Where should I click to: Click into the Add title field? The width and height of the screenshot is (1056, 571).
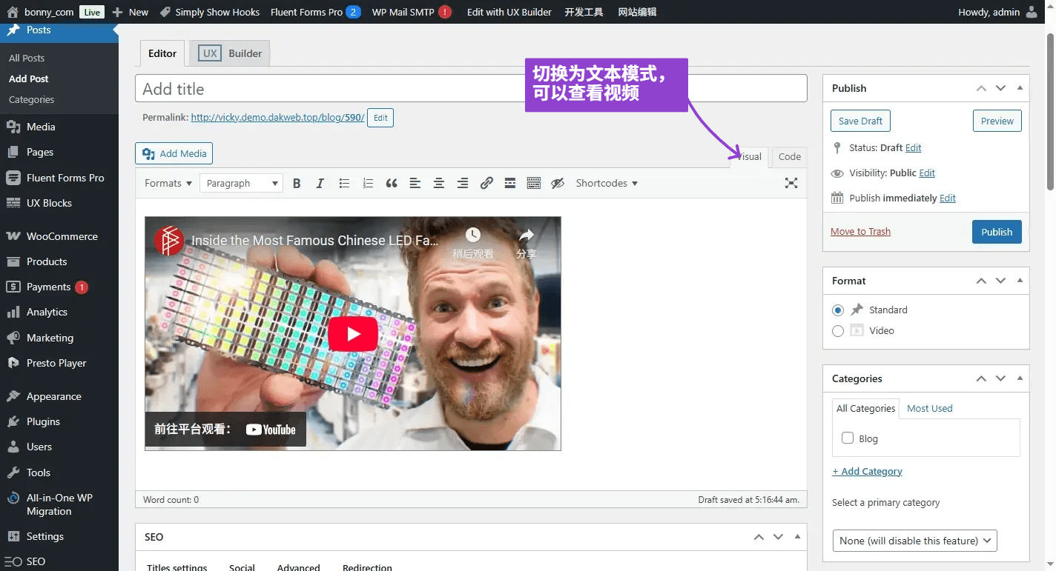pyautogui.click(x=471, y=89)
